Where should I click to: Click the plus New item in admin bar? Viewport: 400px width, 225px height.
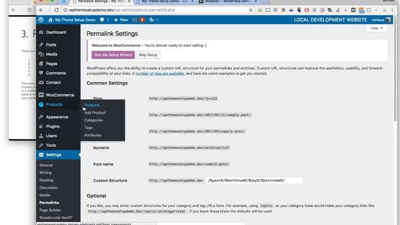pos(121,19)
